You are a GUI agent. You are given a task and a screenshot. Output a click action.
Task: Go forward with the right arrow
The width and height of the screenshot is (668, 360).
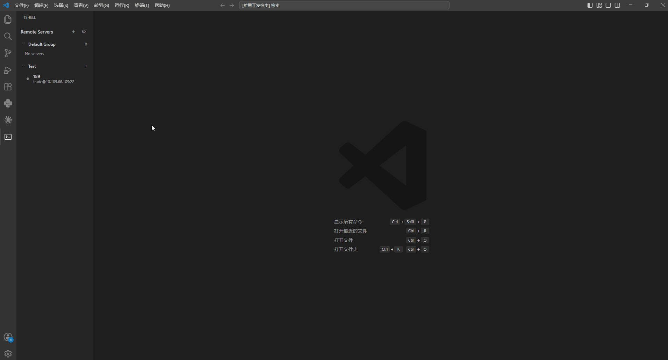pos(232,5)
